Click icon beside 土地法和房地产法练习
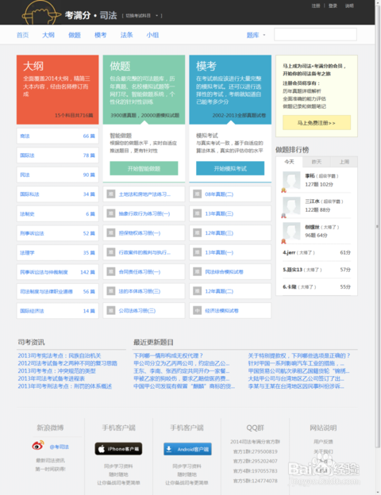Viewport: 381px width, 495px height. pos(111,194)
